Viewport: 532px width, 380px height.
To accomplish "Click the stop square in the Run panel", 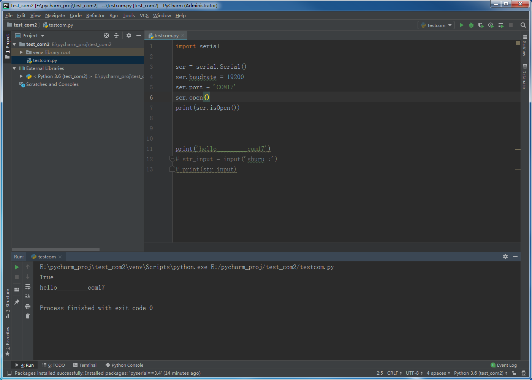I will coord(17,277).
